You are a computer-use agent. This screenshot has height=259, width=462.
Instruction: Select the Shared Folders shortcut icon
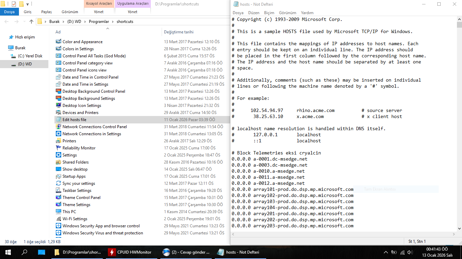point(59,162)
